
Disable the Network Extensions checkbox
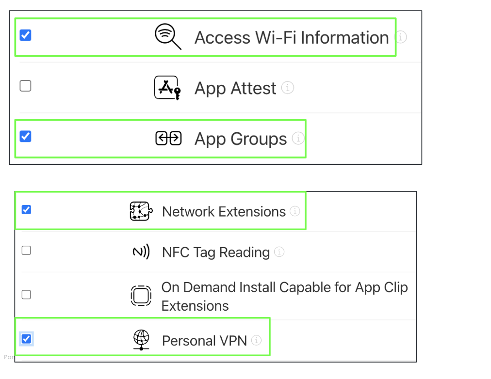tap(27, 210)
